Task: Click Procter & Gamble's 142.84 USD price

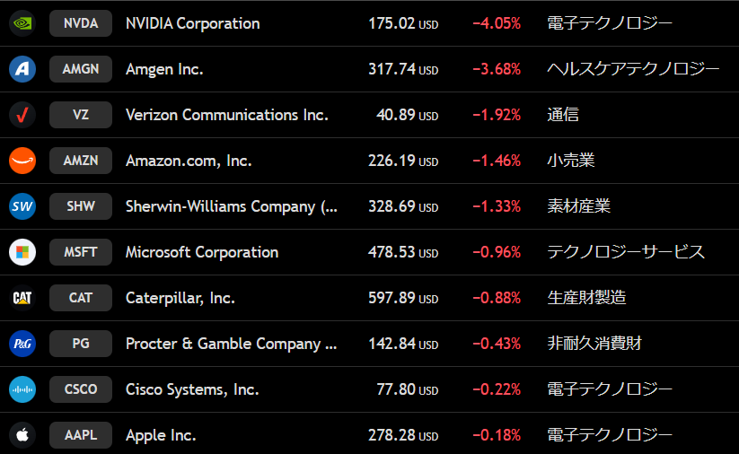Action: [x=403, y=344]
